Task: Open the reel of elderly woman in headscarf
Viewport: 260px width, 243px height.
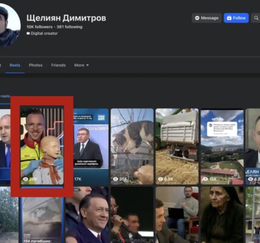Action: [x=222, y=214]
